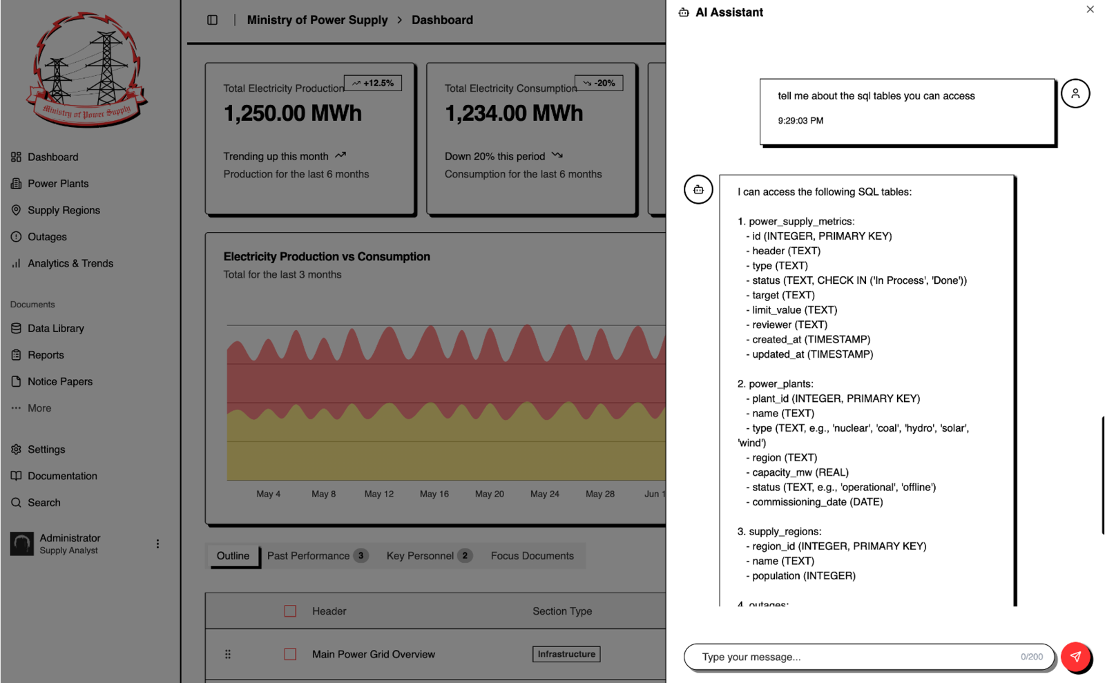This screenshot has height=683, width=1105.
Task: Click the Dashboard grid icon in sidebar
Action: point(16,157)
